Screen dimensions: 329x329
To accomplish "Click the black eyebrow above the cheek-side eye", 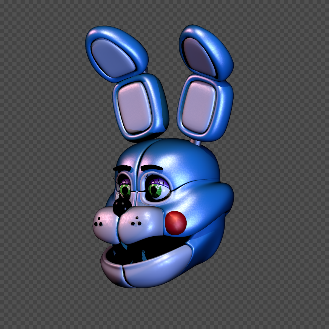I will (x=152, y=167).
